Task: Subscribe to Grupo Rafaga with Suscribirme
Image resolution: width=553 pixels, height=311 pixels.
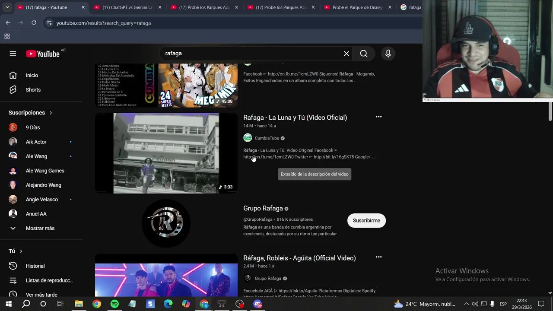Action: pos(366,221)
